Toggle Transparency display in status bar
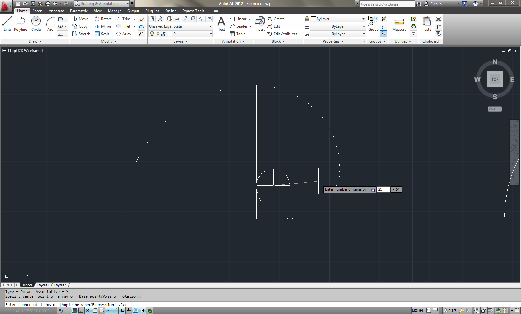521x314 pixels. pos(136,310)
